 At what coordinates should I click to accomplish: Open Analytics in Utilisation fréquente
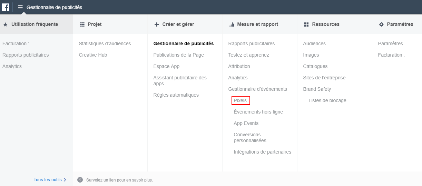(12, 66)
